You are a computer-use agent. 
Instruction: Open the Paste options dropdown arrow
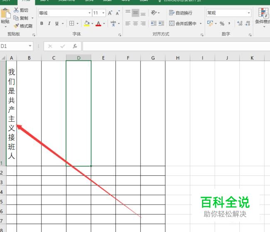5,27
